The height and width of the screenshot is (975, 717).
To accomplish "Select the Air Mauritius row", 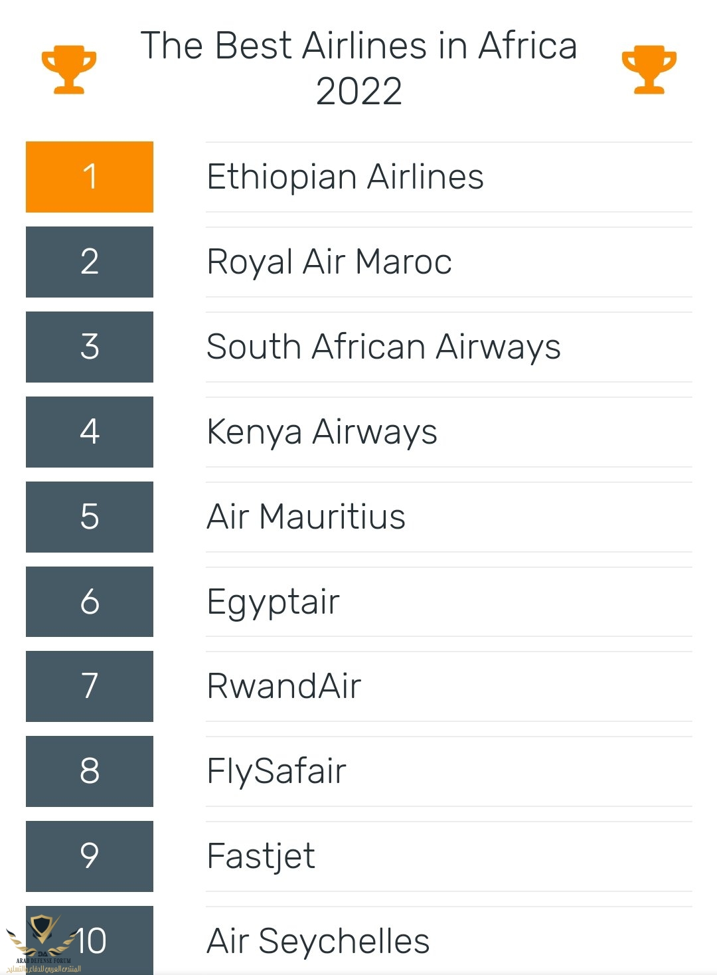I will click(x=306, y=517).
